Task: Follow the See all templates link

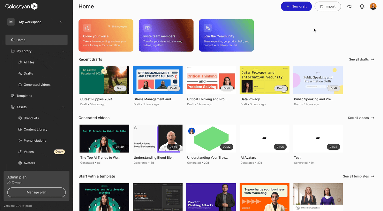Action: point(359,176)
